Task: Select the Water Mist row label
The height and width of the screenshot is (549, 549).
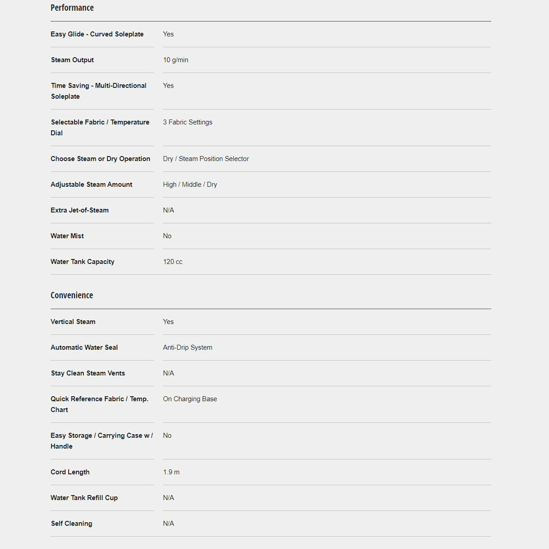Action: click(67, 236)
